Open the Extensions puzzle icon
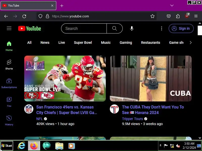202x151 pixels. 178,16
